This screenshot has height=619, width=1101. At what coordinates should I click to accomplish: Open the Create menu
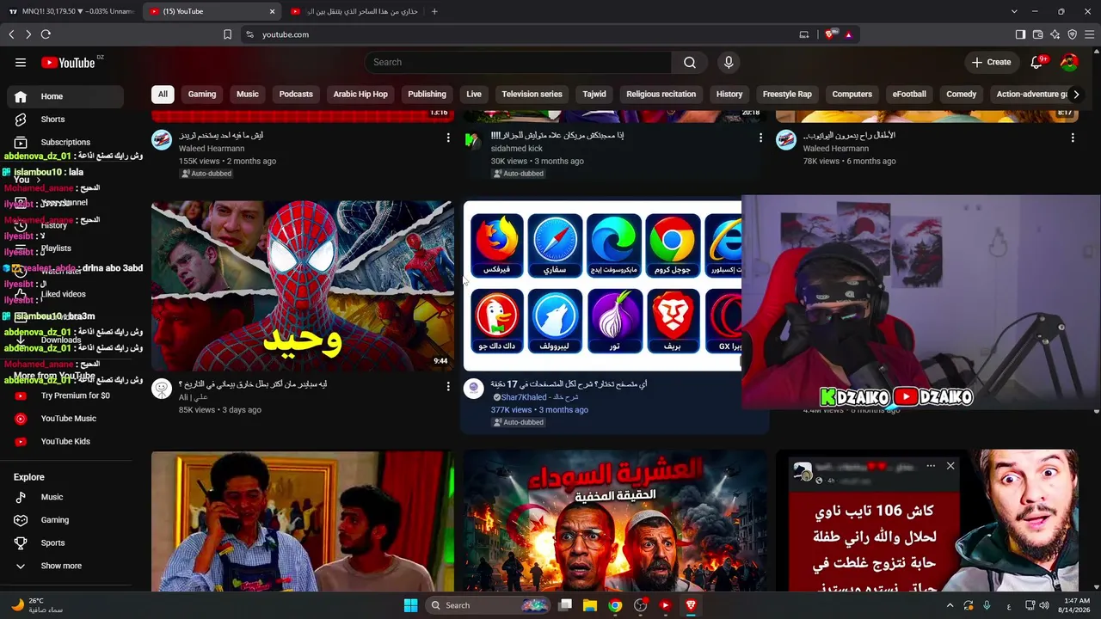pyautogui.click(x=991, y=62)
